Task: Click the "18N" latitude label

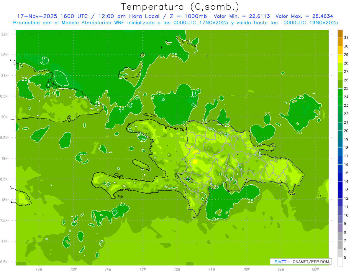Action: pos(4,200)
